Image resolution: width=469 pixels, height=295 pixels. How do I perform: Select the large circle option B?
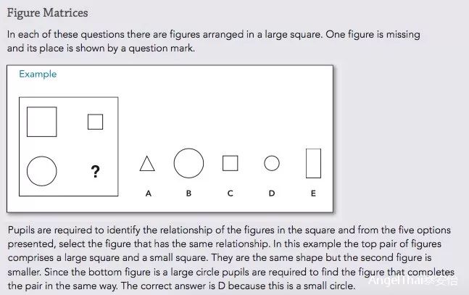(x=188, y=163)
